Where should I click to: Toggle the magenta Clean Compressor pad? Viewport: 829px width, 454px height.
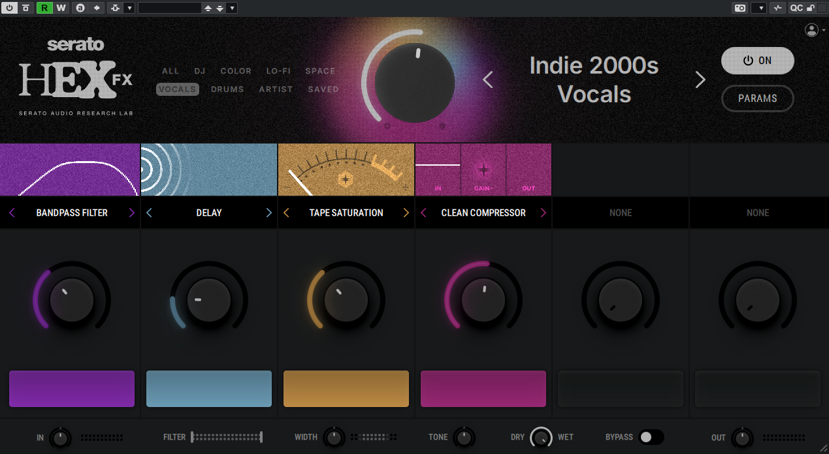pyautogui.click(x=483, y=389)
